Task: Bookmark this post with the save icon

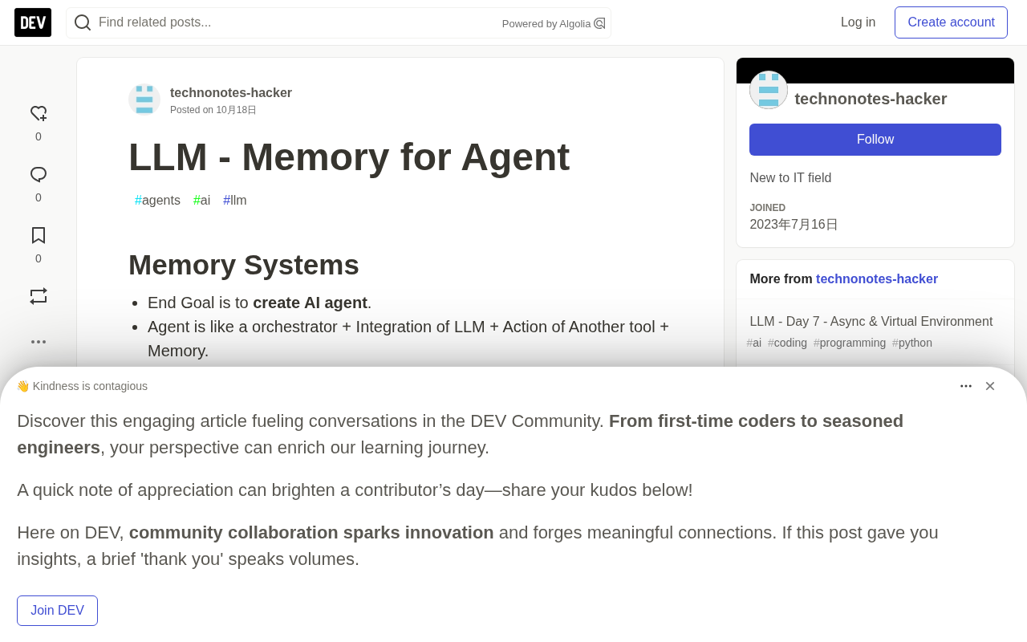Action: point(39,235)
